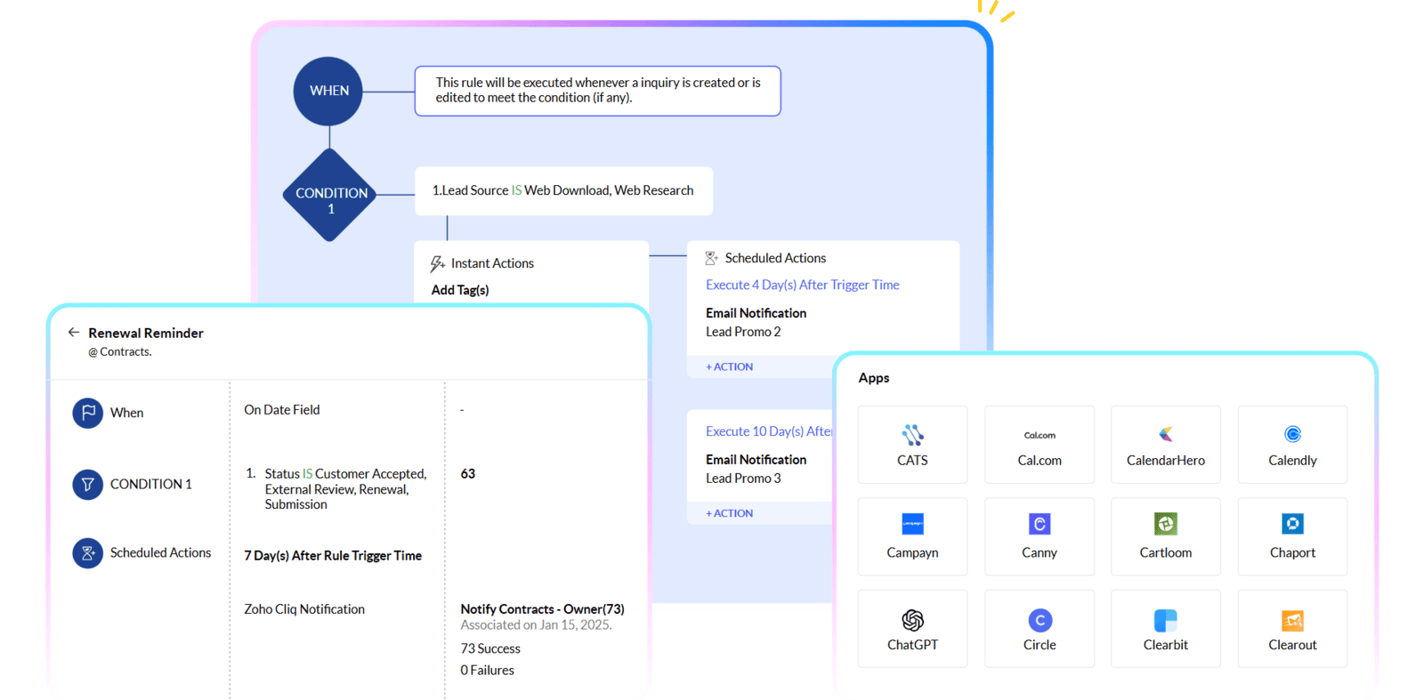Click + ACTION under Lead Promo 2
Viewport: 1424px width, 700px height.
pyautogui.click(x=730, y=366)
